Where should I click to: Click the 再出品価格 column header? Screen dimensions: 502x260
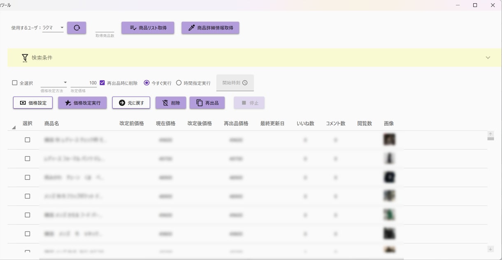pos(236,123)
